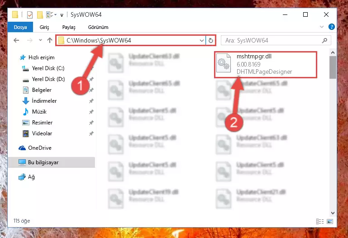The image size is (348, 238).
Task: Select the mshtmpgr.dll file
Action: pyautogui.click(x=266, y=65)
